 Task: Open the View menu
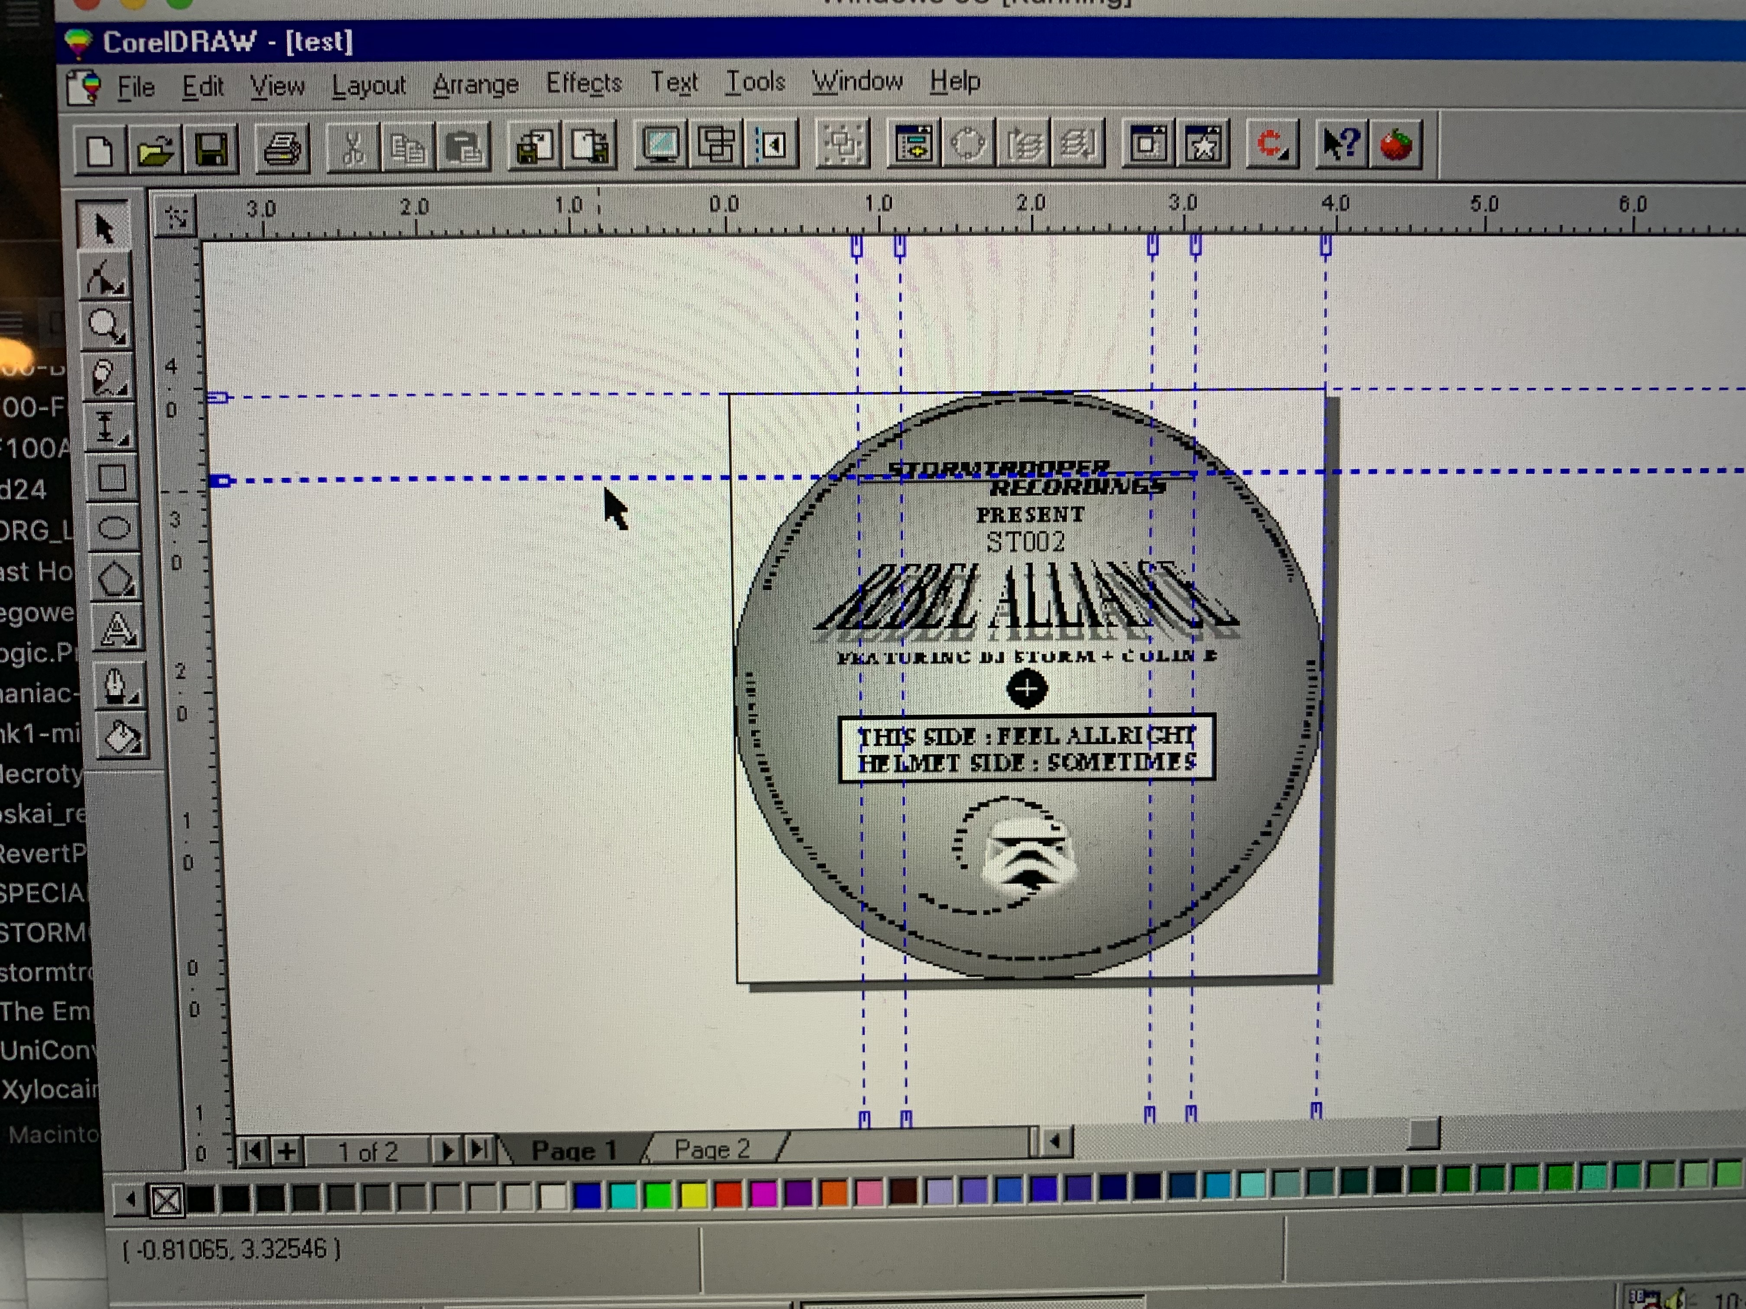(277, 85)
